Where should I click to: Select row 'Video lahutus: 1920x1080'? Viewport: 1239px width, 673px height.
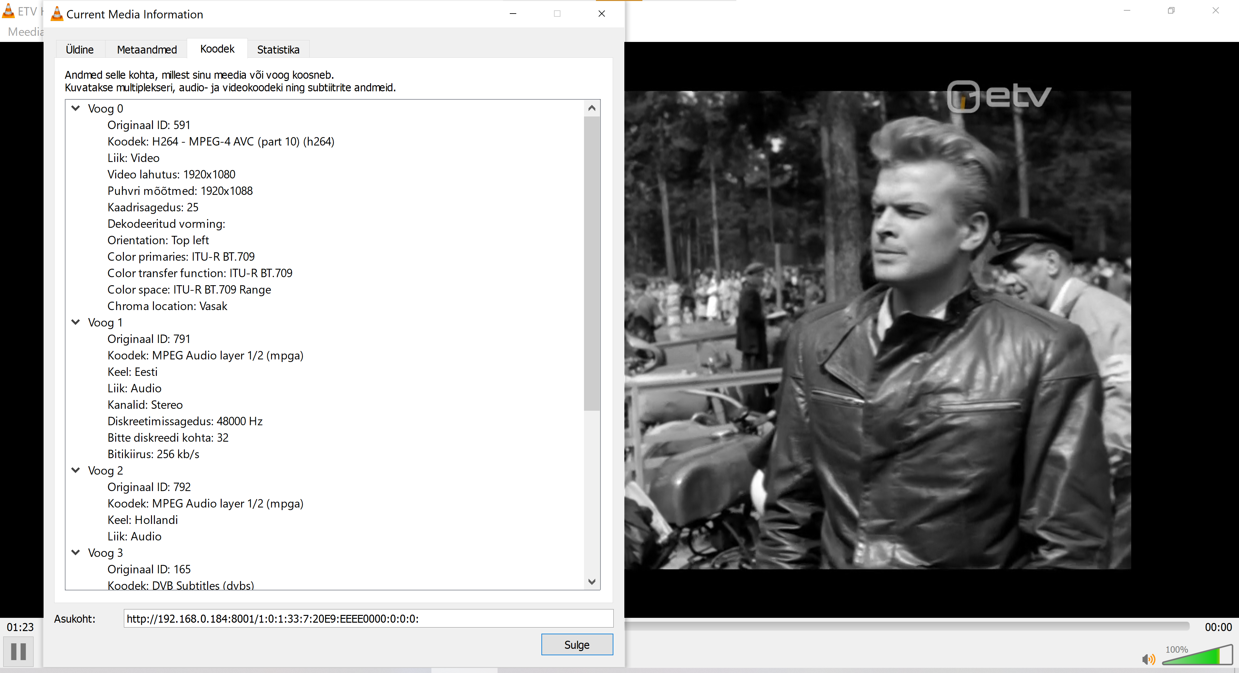pyautogui.click(x=171, y=174)
